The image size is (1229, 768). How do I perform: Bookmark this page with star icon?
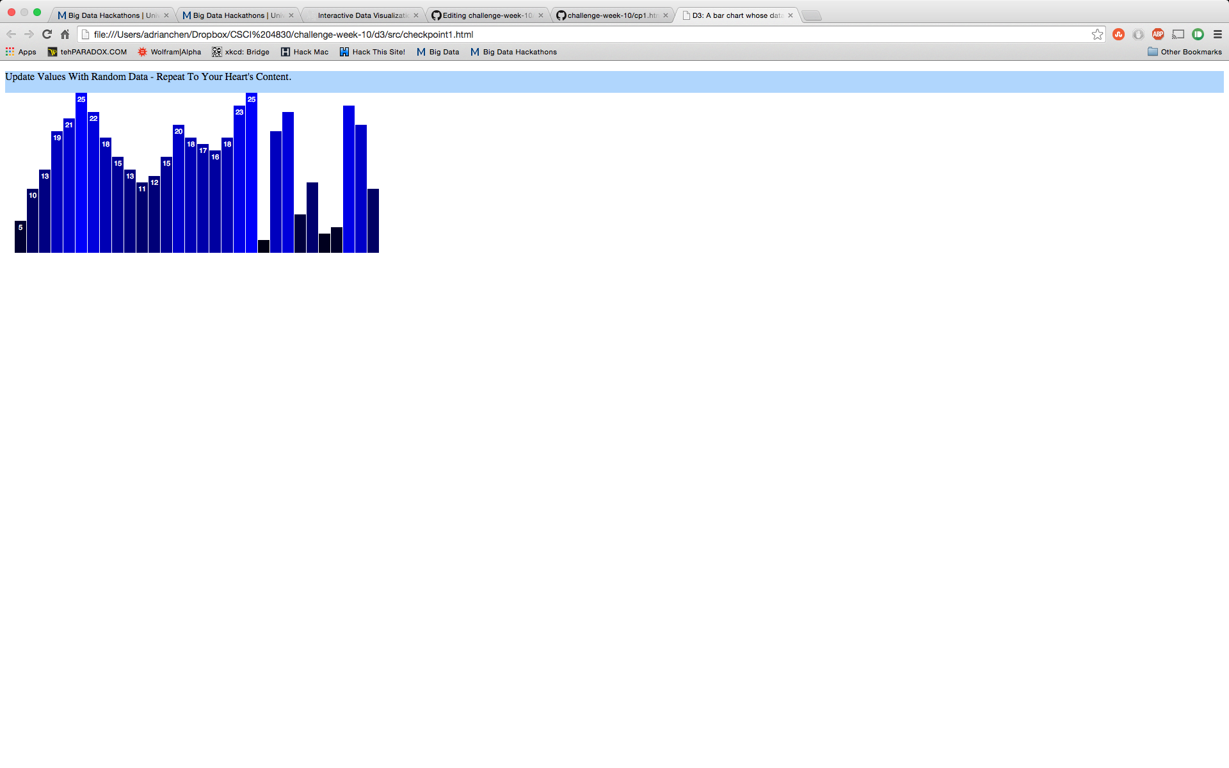(x=1097, y=35)
